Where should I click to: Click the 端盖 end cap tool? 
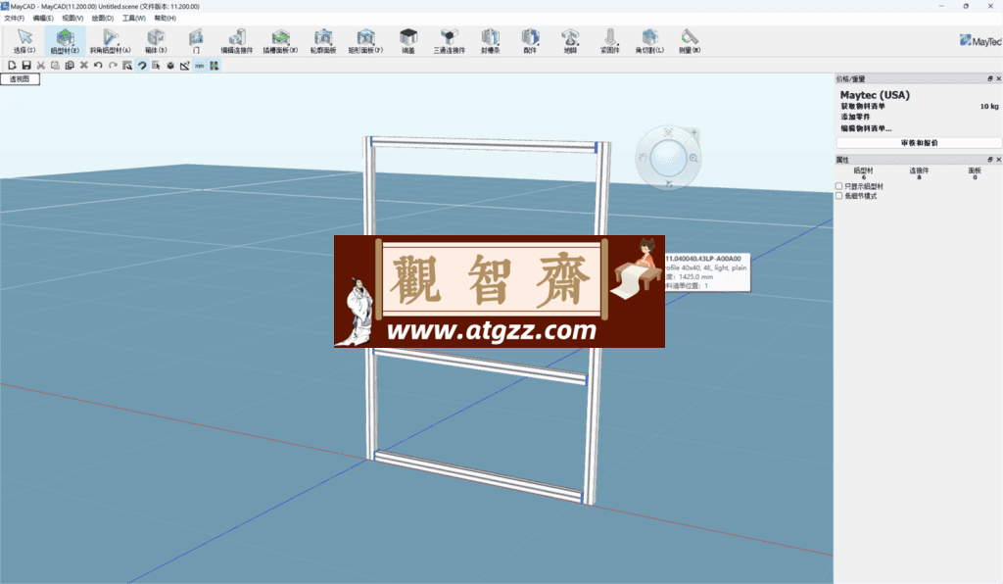pyautogui.click(x=408, y=41)
